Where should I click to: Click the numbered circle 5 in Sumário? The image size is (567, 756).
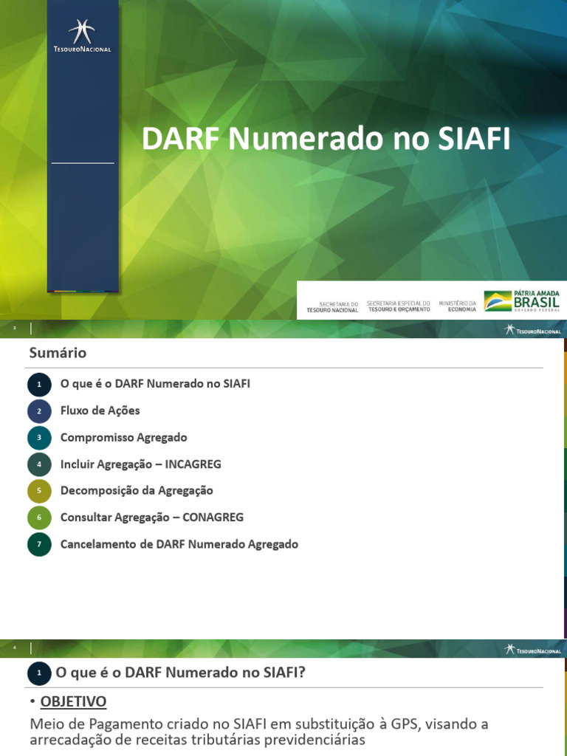coord(39,491)
